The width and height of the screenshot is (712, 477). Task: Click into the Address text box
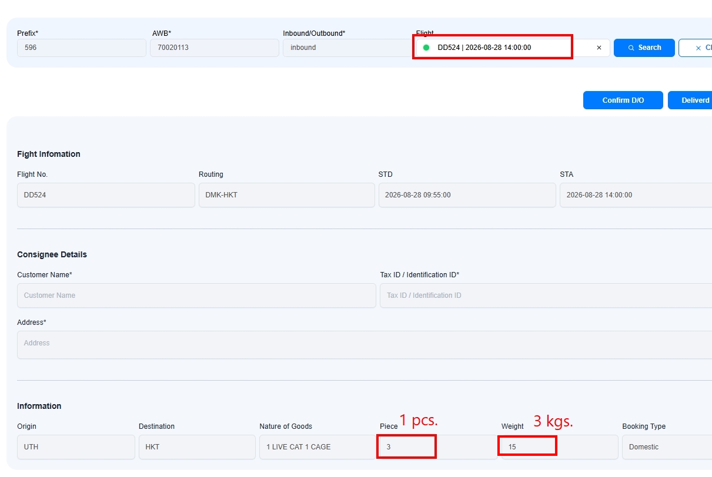pos(365,345)
